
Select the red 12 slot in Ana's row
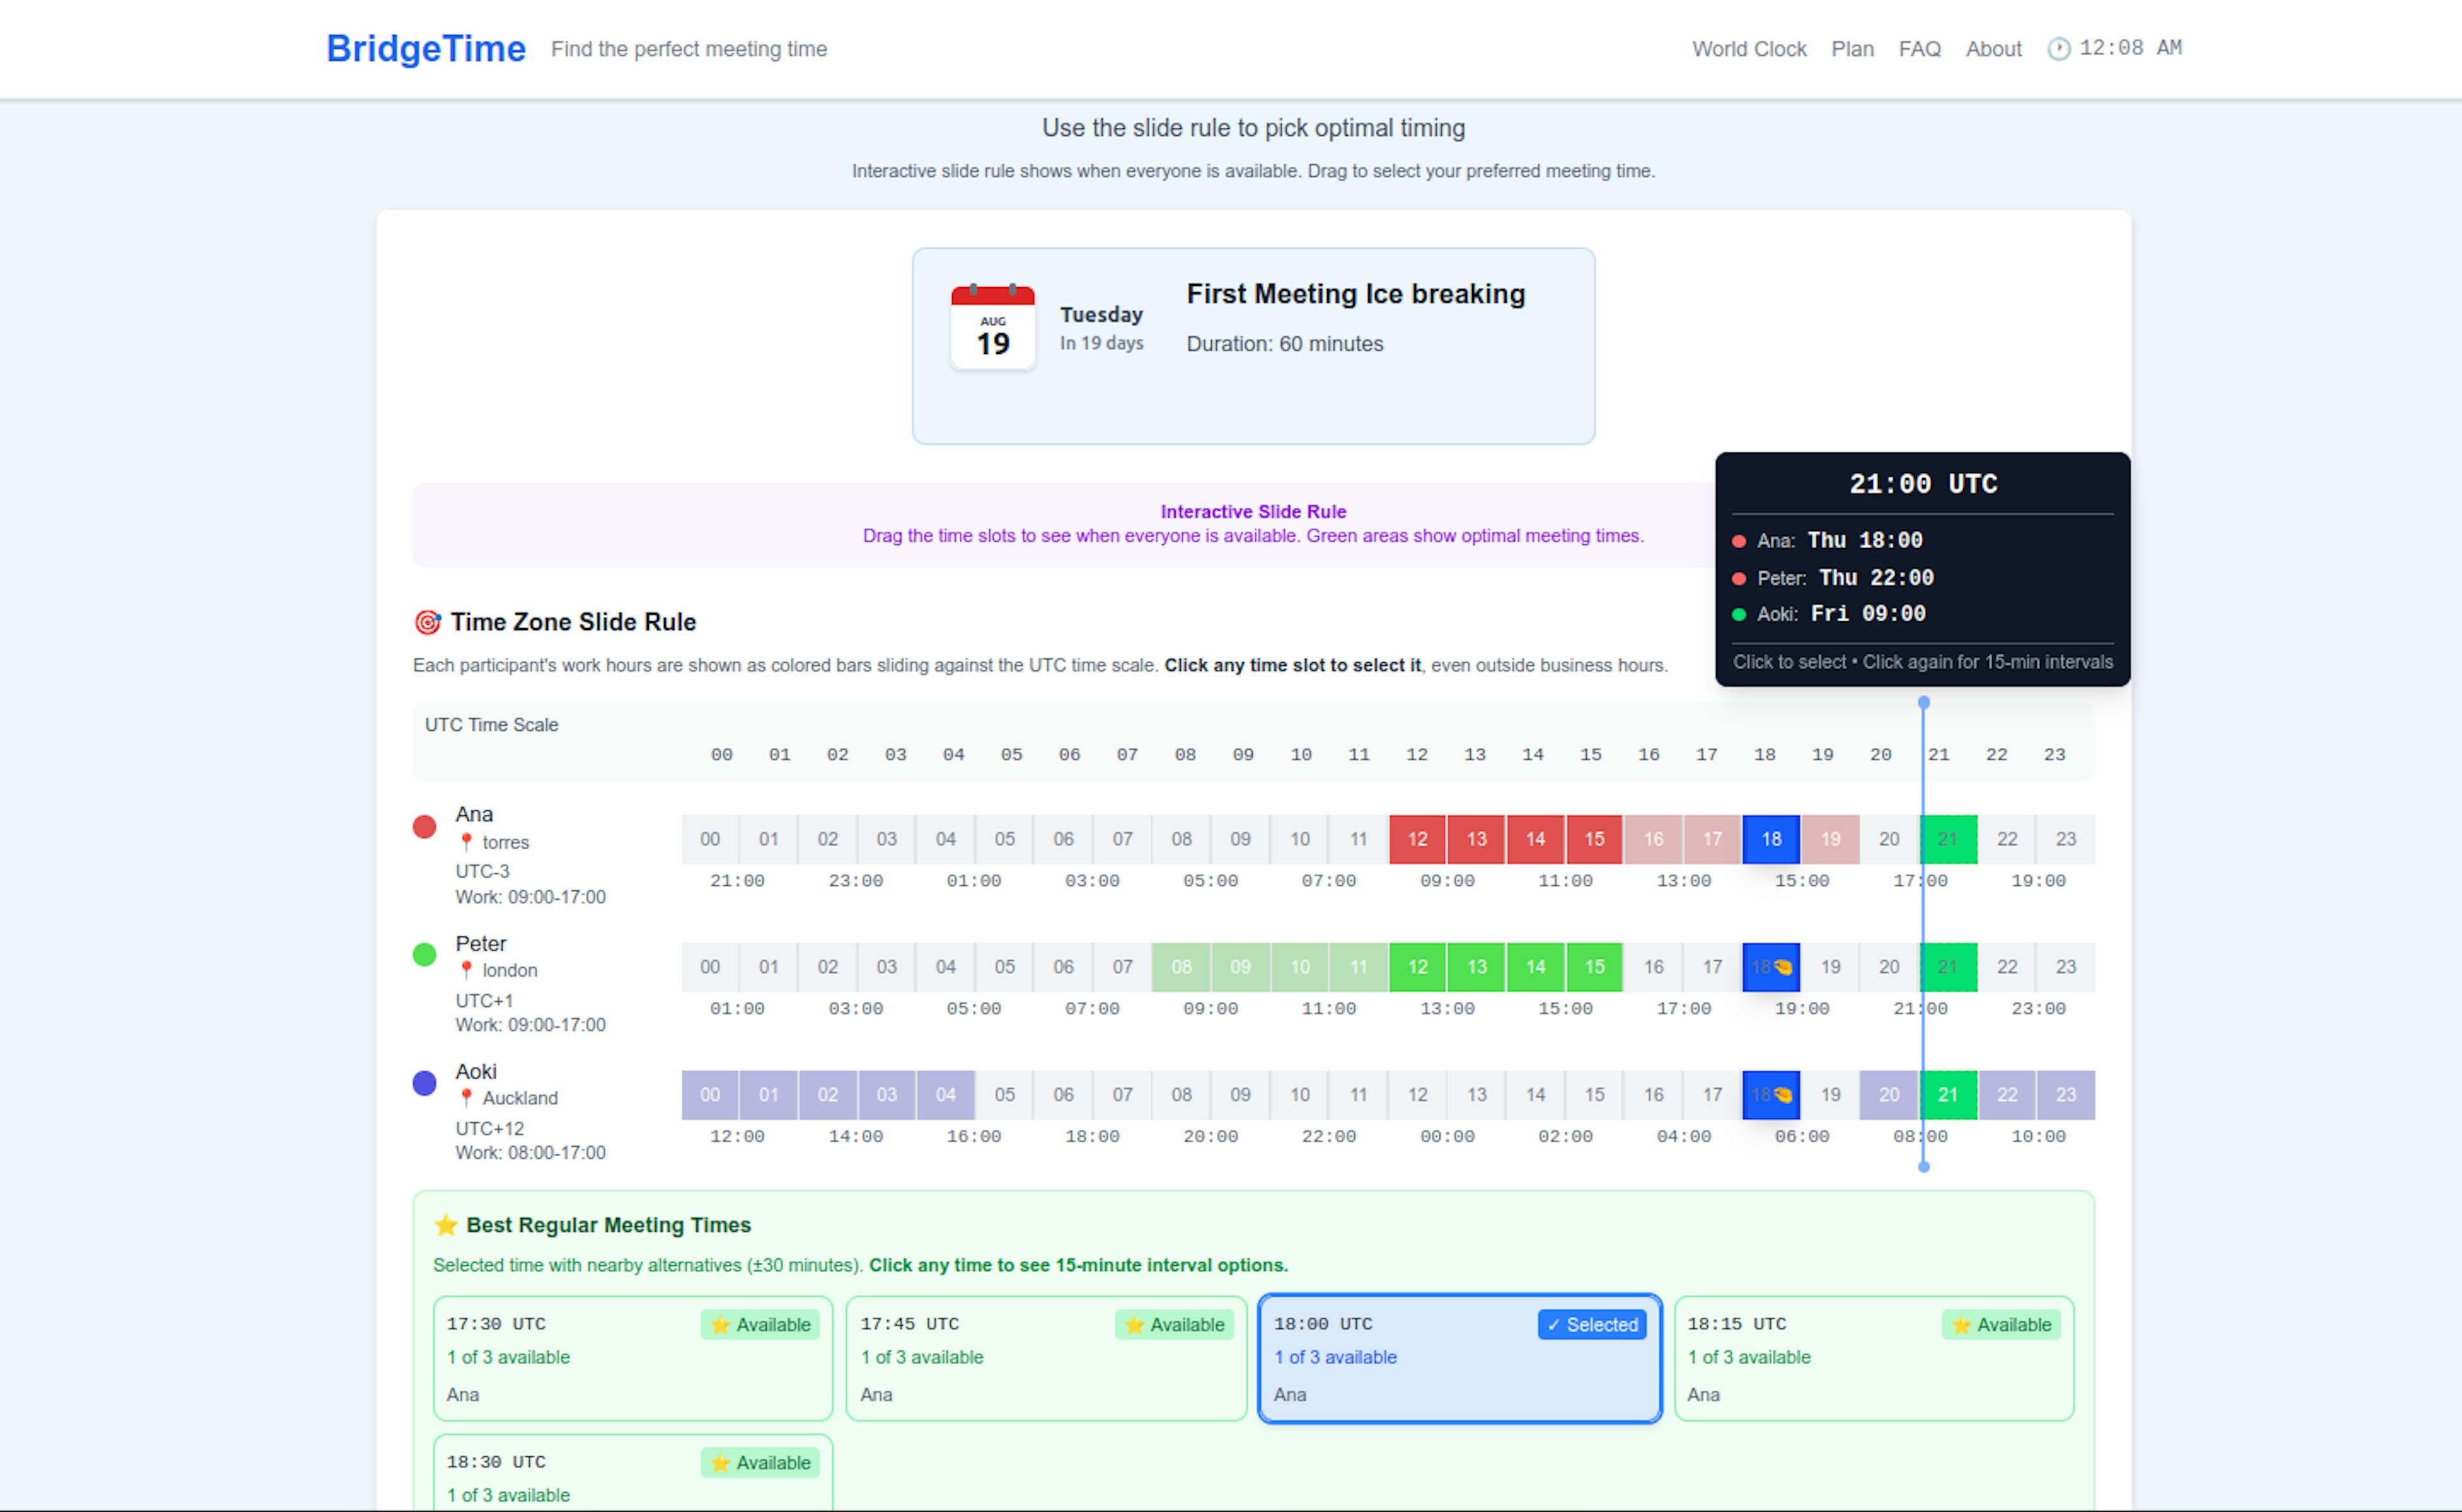click(x=1417, y=839)
